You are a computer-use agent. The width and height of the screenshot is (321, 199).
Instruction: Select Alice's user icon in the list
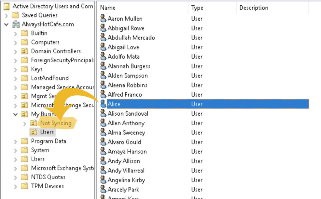pos(103,104)
